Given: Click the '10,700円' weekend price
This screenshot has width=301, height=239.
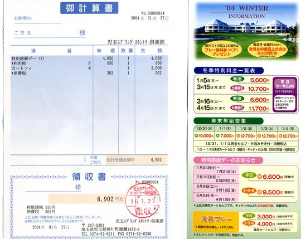Looking at the screenshot, I should click(x=259, y=89).
